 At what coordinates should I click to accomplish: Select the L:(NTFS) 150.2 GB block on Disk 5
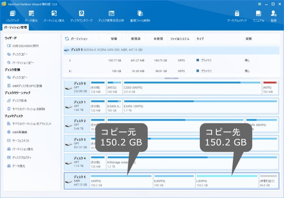coord(227,181)
